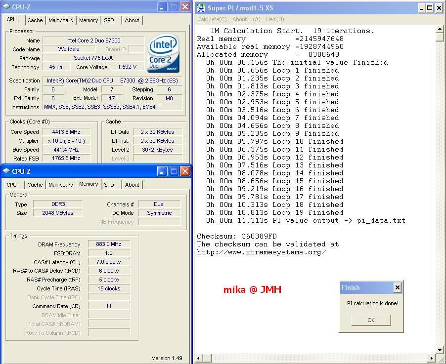Click the 'PI calculation is done!' message
Screen dimensions: 446x364
[x=373, y=303]
